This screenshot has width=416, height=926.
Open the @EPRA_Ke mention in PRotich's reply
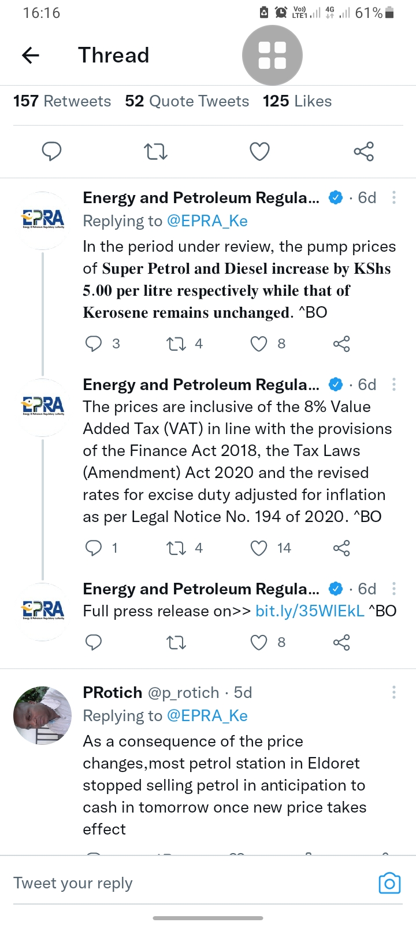(x=207, y=716)
